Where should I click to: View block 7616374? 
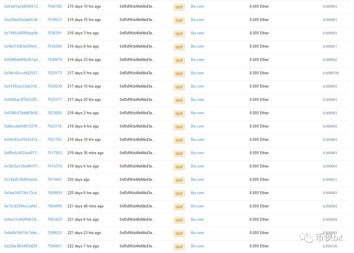click(x=54, y=166)
